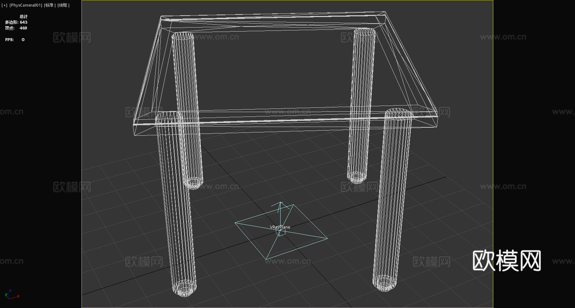Click the XYZ axis tripod gizmo
Image resolution: width=575 pixels, height=308 pixels.
[12, 294]
